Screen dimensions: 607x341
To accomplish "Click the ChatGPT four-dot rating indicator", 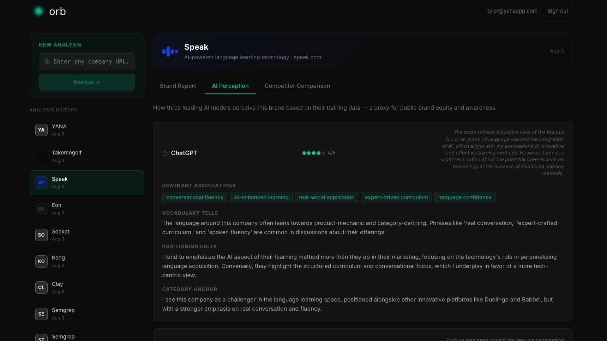I will tap(314, 153).
